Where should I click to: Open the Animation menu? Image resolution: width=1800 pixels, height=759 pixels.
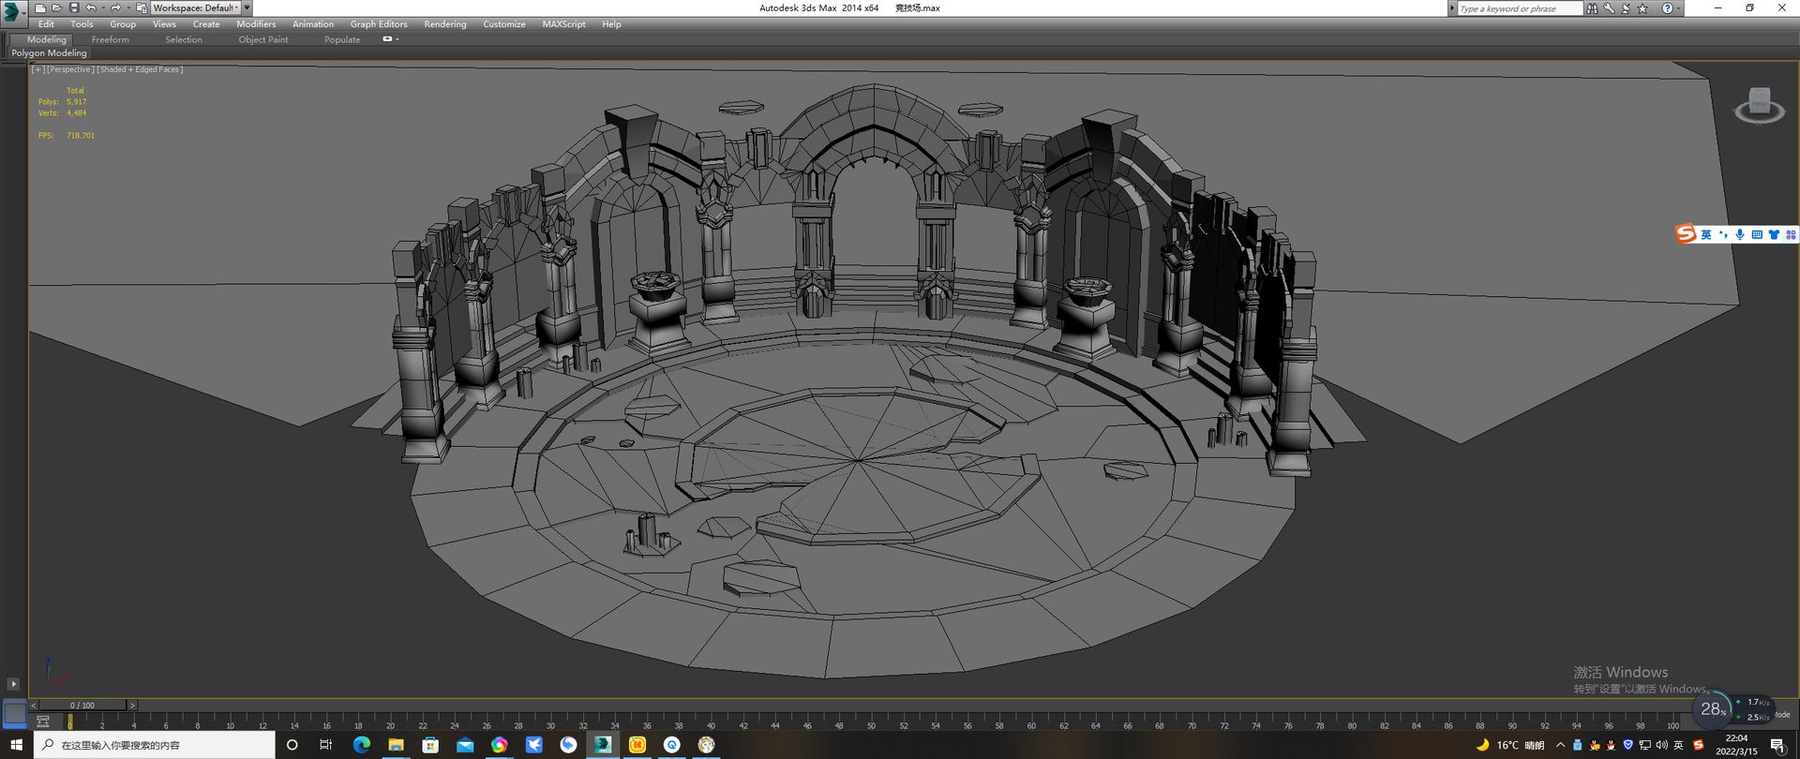pyautogui.click(x=313, y=24)
